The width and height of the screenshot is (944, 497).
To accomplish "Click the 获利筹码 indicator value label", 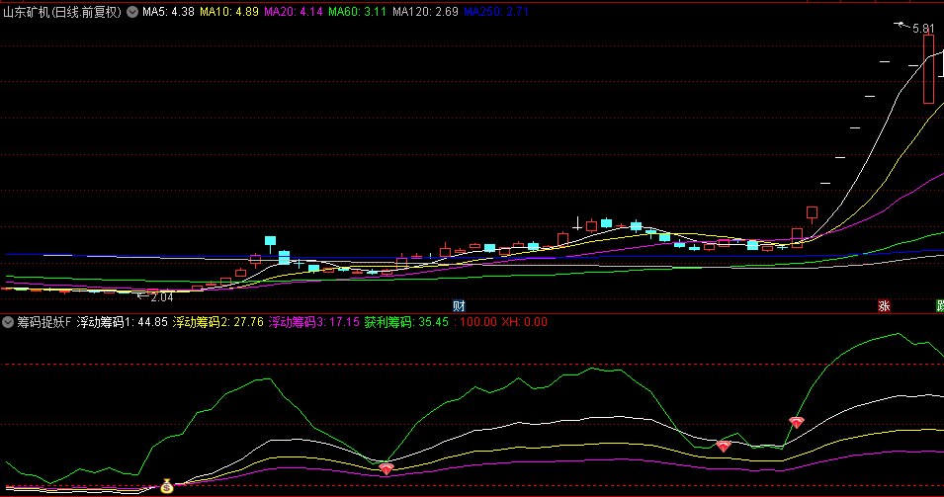I will (406, 322).
